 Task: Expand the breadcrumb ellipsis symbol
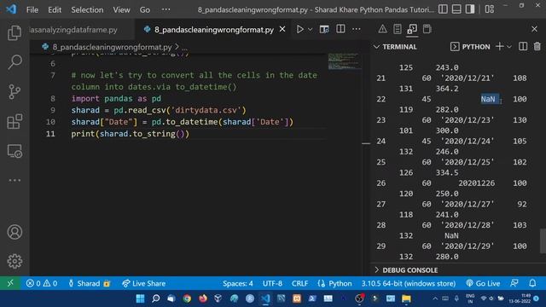pyautogui.click(x=184, y=48)
